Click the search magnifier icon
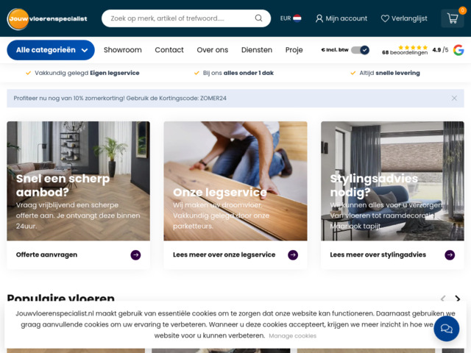 pos(258,18)
